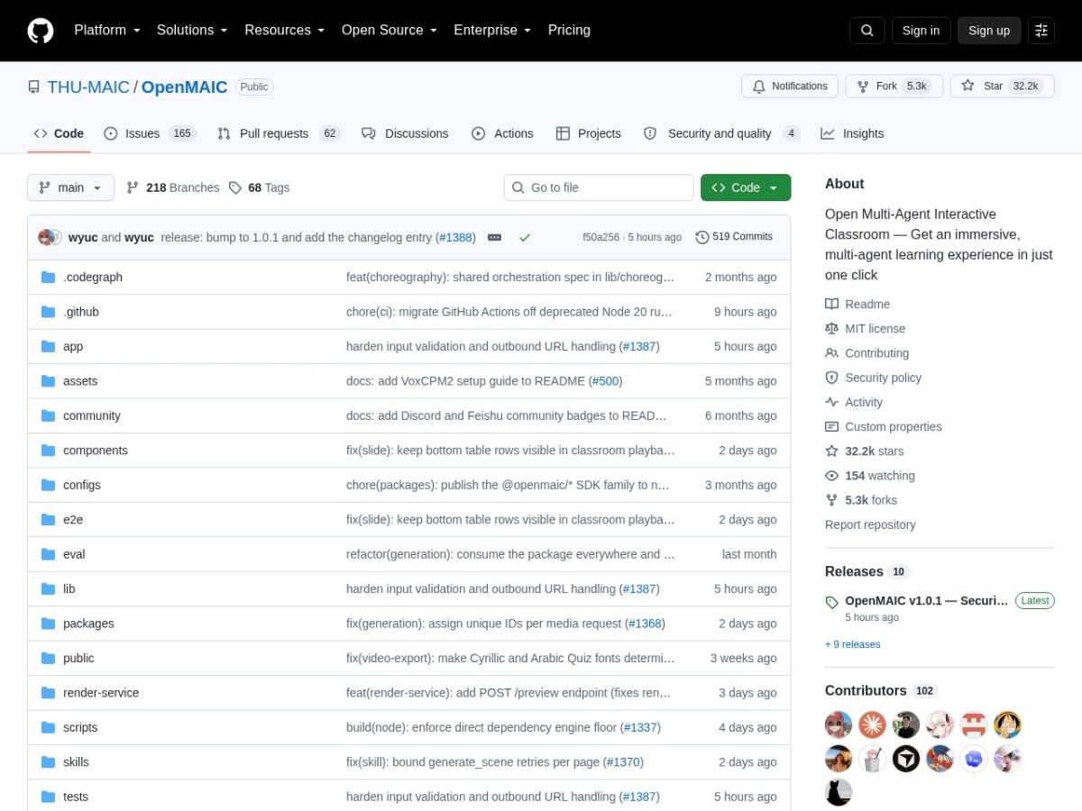Switch to the Discussions tab
1082x811 pixels.
405,133
